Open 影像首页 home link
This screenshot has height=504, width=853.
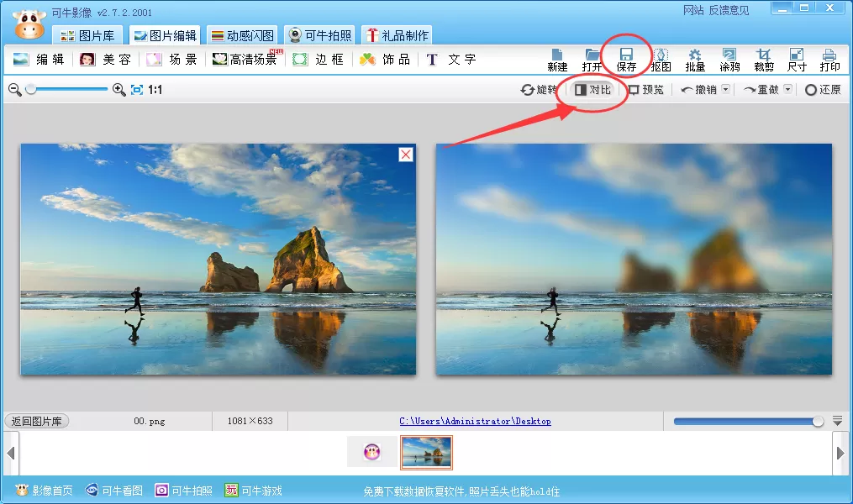click(x=44, y=491)
